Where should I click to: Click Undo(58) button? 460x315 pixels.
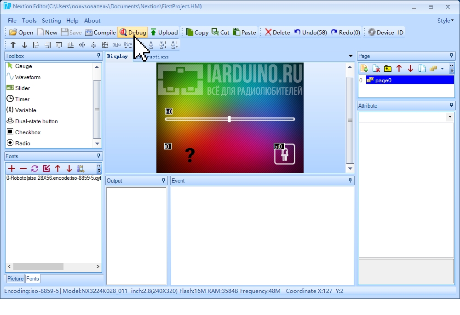coord(310,32)
